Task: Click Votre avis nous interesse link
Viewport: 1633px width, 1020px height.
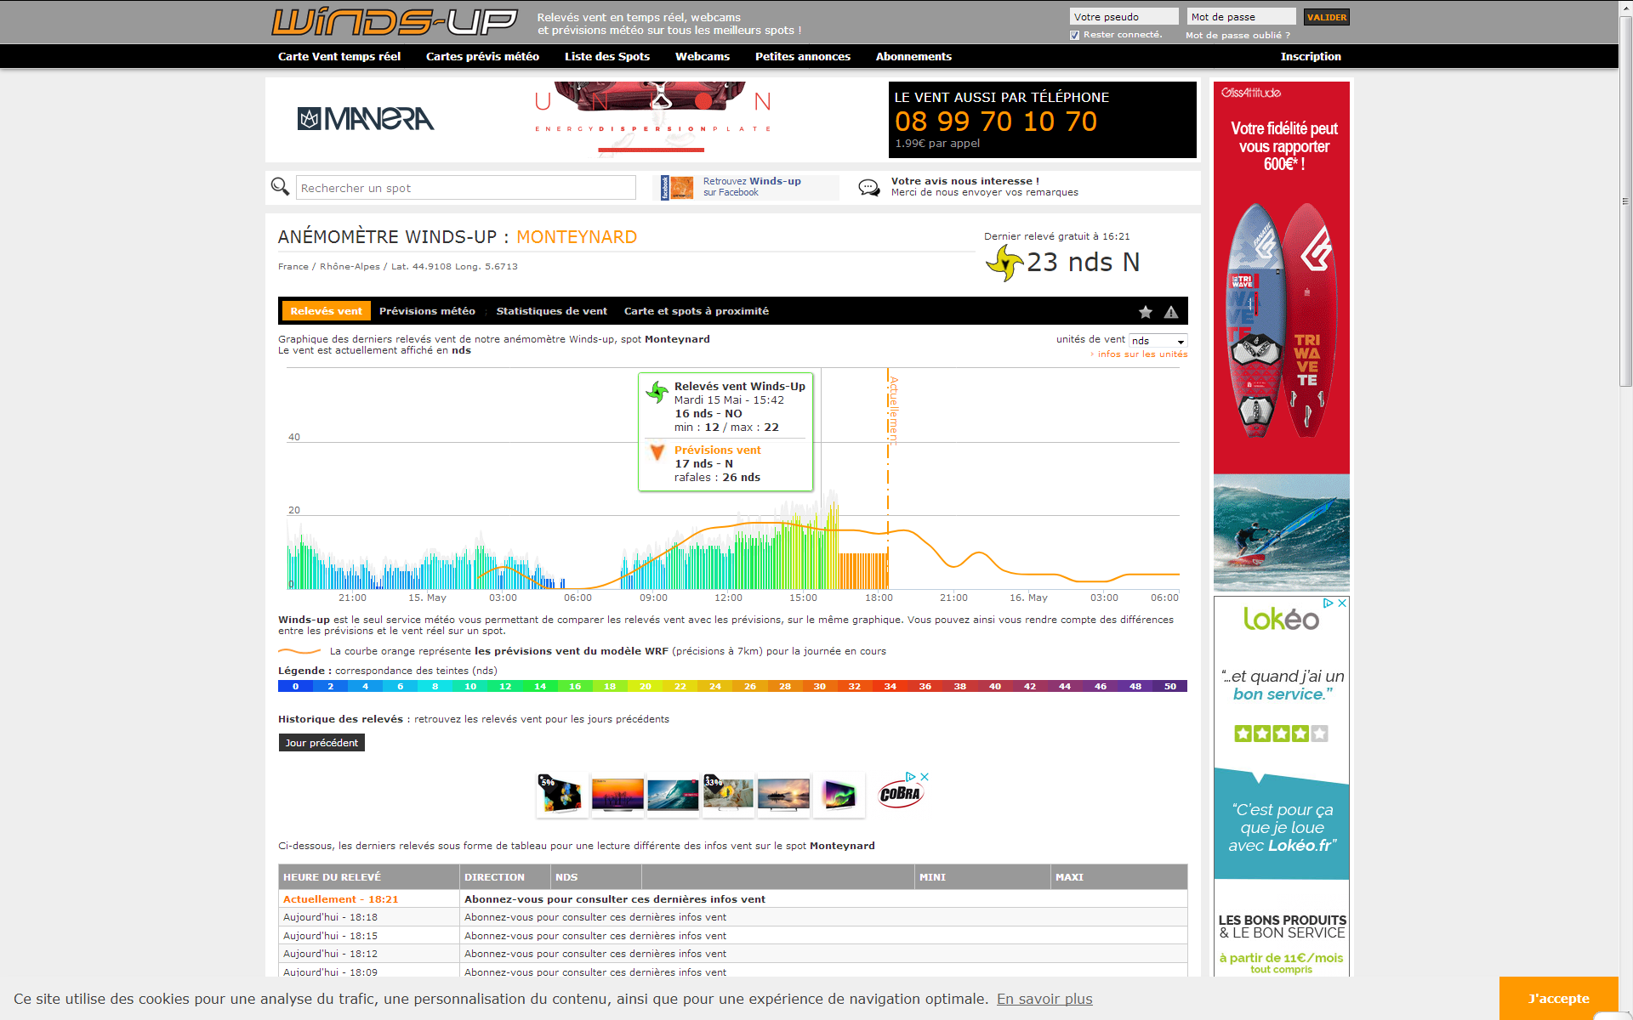Action: (x=985, y=187)
